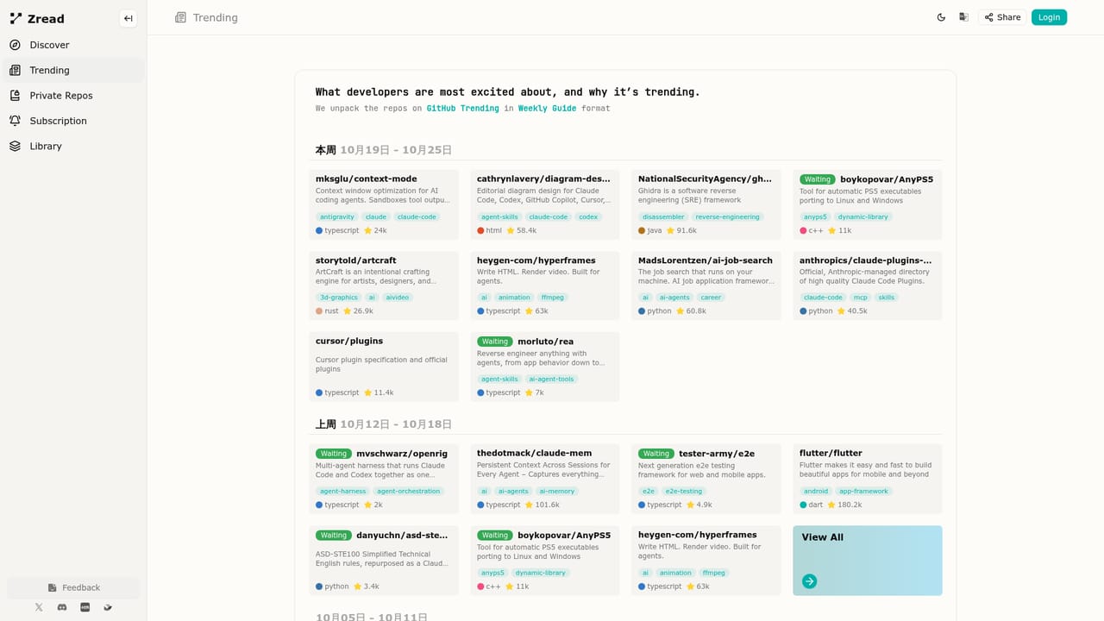Open the flutter/flutter repo card
This screenshot has height=621, width=1104.
(x=868, y=479)
